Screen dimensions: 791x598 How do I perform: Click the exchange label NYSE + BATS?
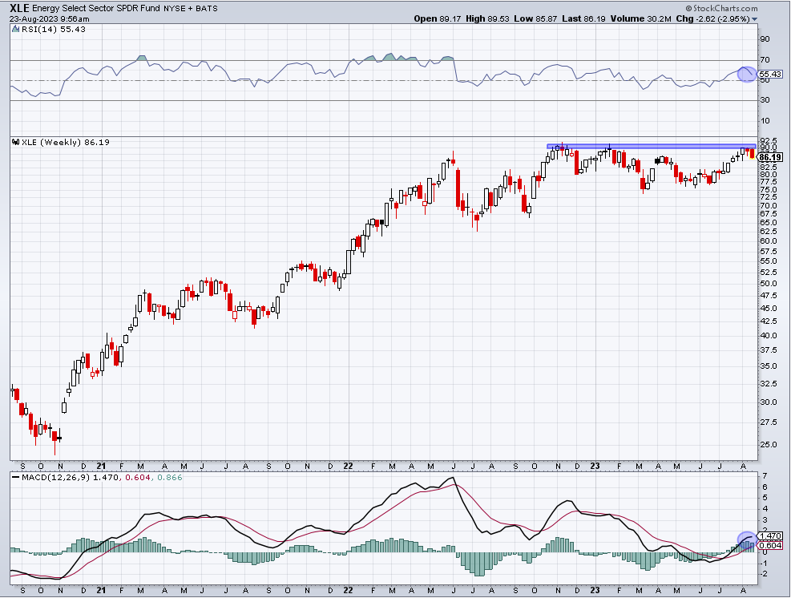pyautogui.click(x=191, y=9)
